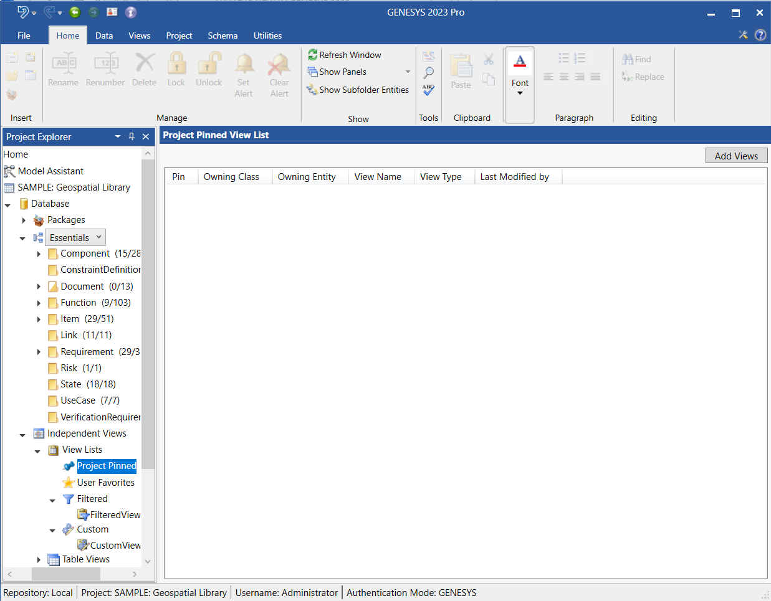Viewport: 771px width, 601px height.
Task: Close the Project Explorer panel
Action: pyautogui.click(x=146, y=136)
